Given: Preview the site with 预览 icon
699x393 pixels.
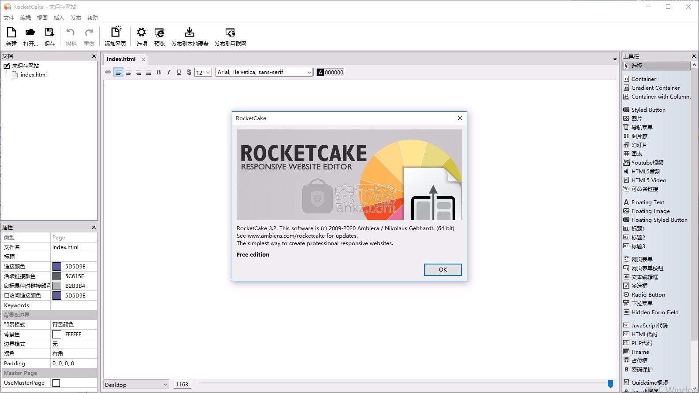Looking at the screenshot, I should [160, 37].
